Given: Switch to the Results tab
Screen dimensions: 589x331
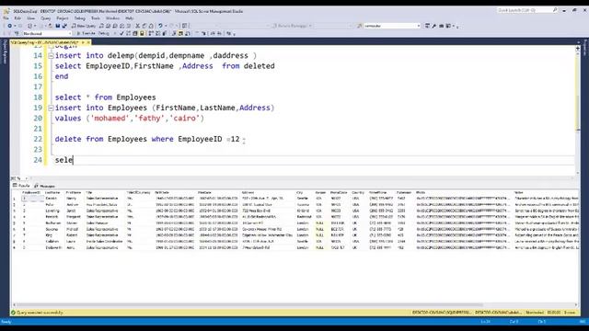Looking at the screenshot, I should (x=21, y=186).
